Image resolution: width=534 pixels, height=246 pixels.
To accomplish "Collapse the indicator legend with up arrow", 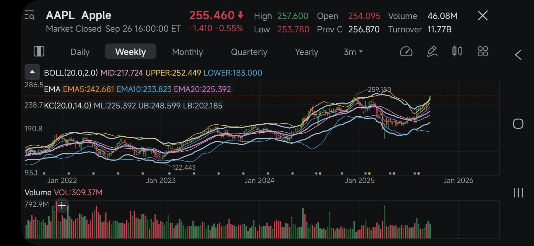I will (x=32, y=72).
